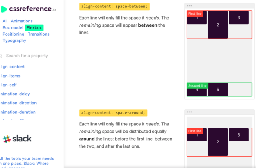256x168 pixels.
Task: Open the align-items property link
Action: [10, 76]
